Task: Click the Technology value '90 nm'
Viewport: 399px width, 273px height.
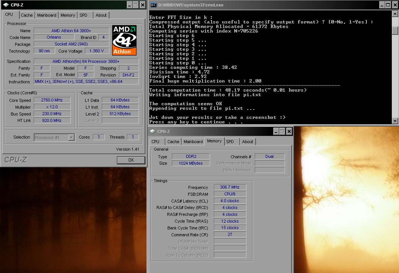Action: (x=44, y=51)
